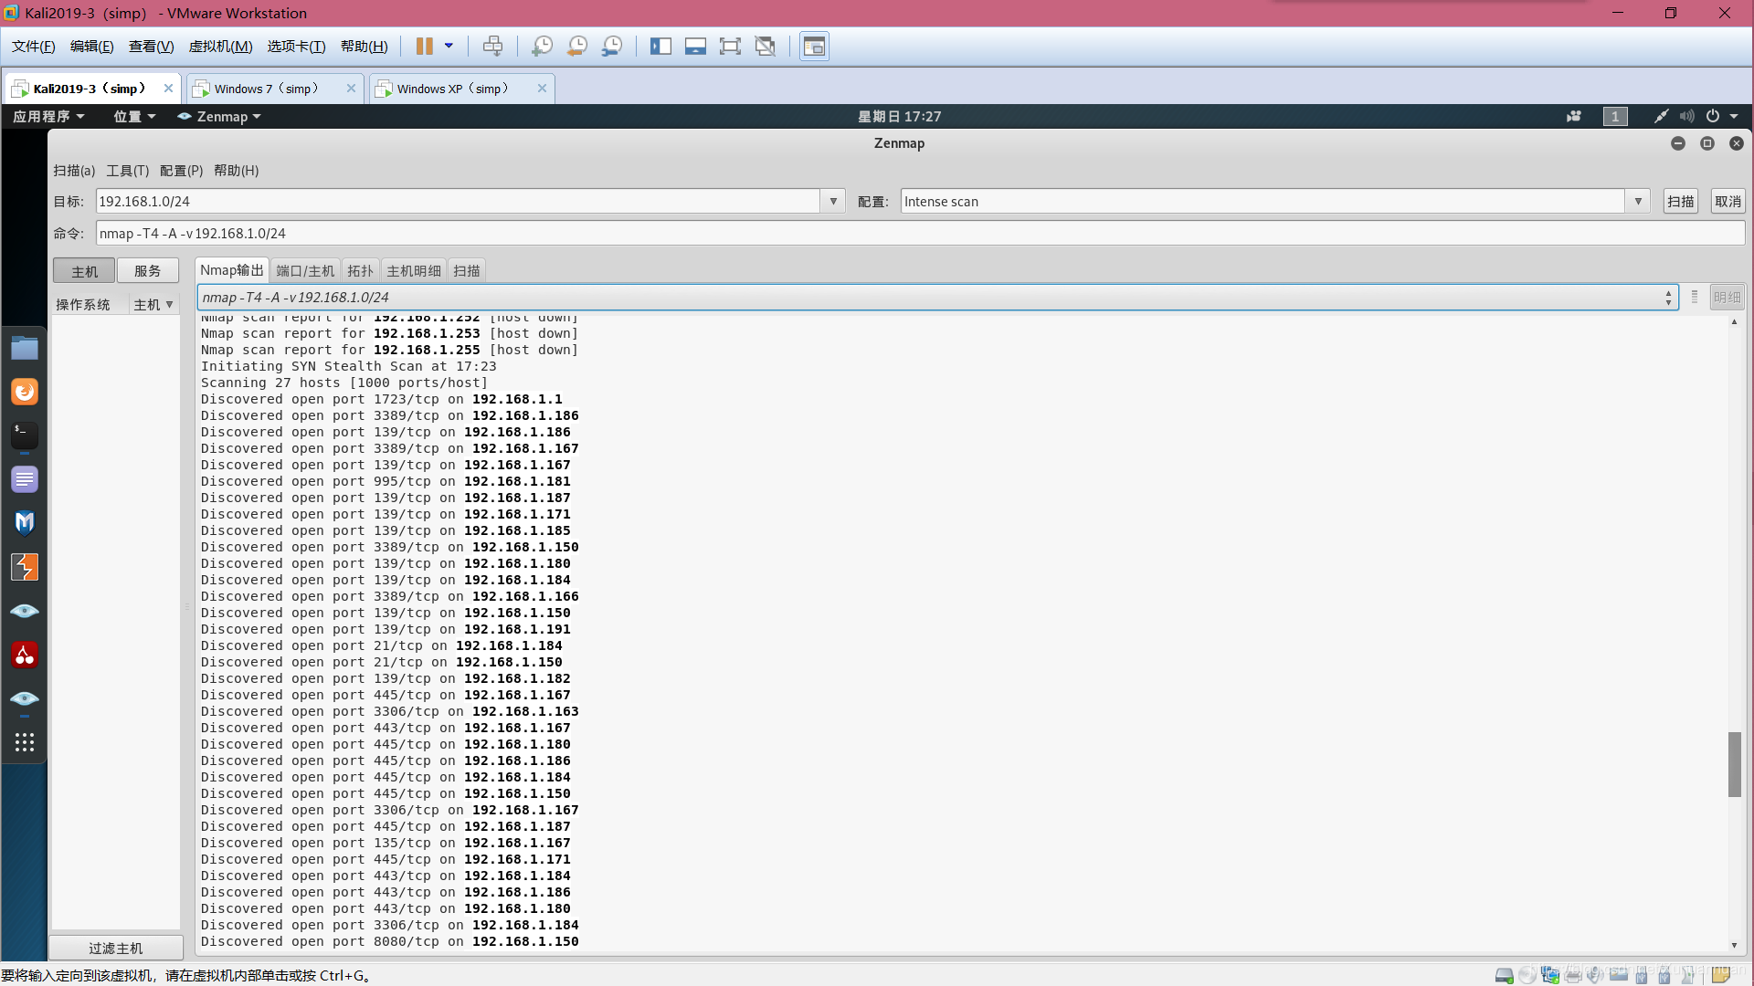
Task: Close the Windows XP (simp) tab
Action: tap(542, 89)
